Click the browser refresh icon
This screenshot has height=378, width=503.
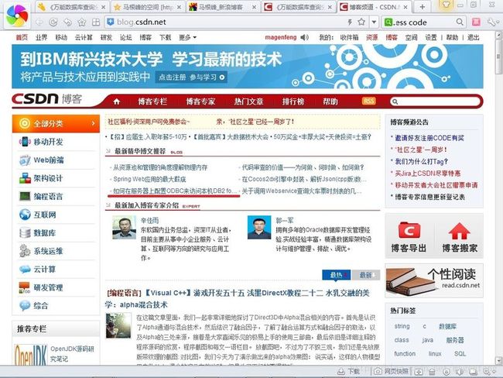53,22
